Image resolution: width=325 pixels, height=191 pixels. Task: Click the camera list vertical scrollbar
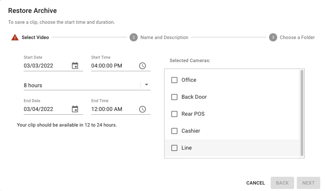point(302,112)
